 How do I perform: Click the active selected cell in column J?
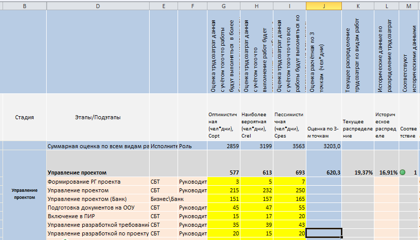[324, 233]
